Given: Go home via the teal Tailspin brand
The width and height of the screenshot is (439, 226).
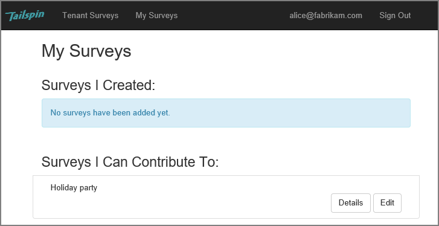Looking at the screenshot, I should [x=25, y=16].
